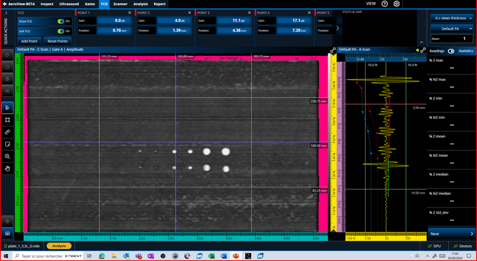Screen dimensions: 477x261
Task: Select the hand pan tool
Action: 7,168
